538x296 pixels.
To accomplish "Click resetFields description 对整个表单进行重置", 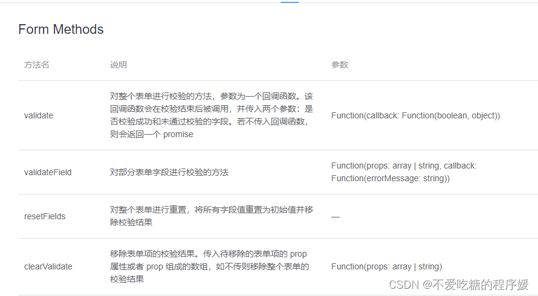I will [x=211, y=216].
